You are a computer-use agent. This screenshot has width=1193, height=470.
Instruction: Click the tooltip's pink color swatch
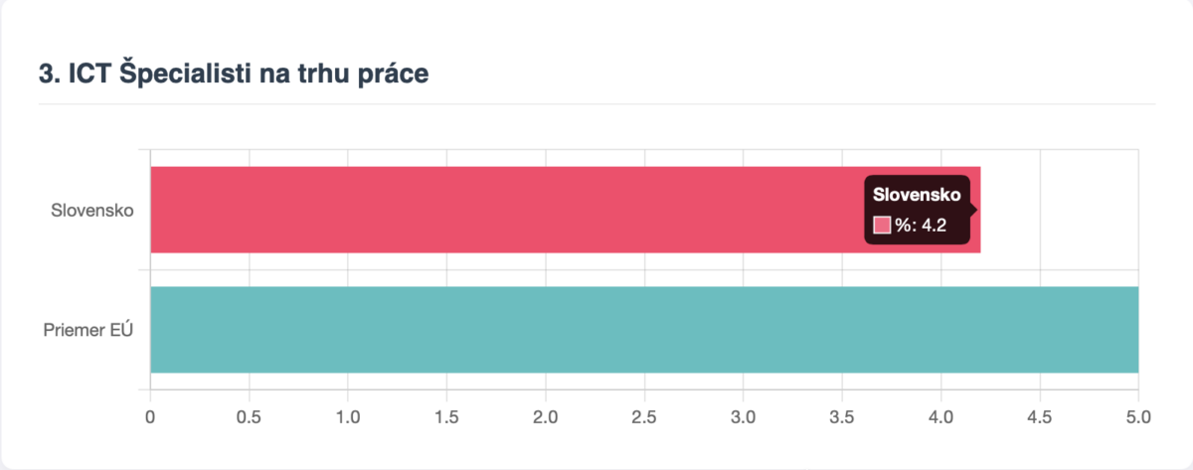point(882,226)
